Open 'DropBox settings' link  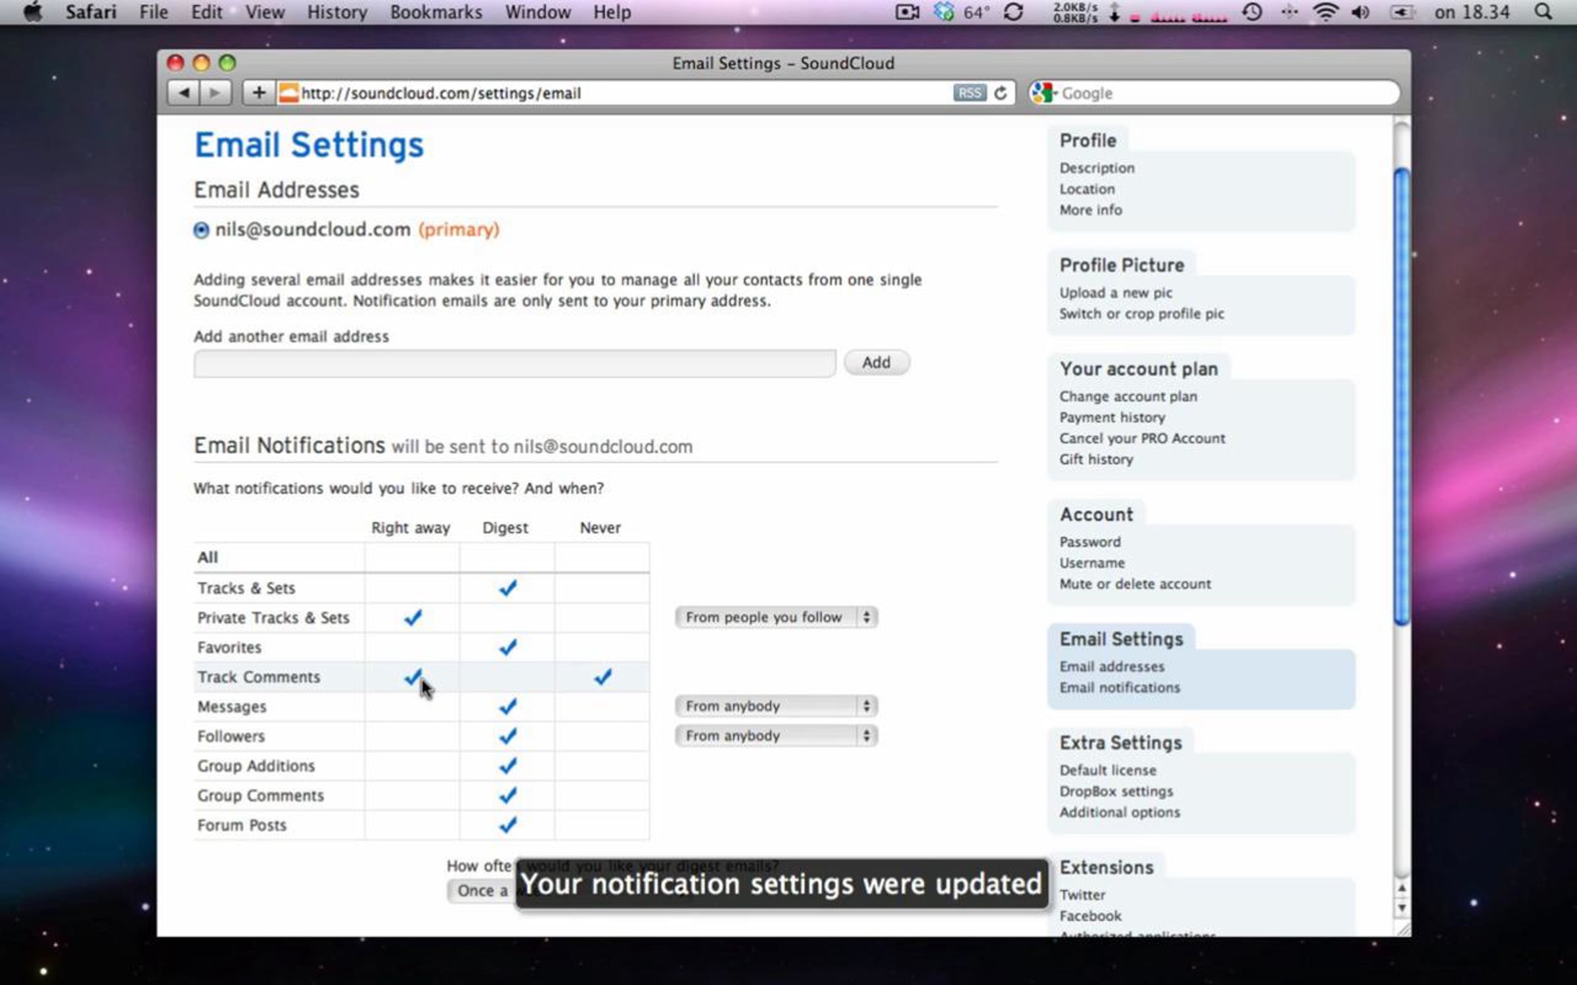(x=1116, y=791)
